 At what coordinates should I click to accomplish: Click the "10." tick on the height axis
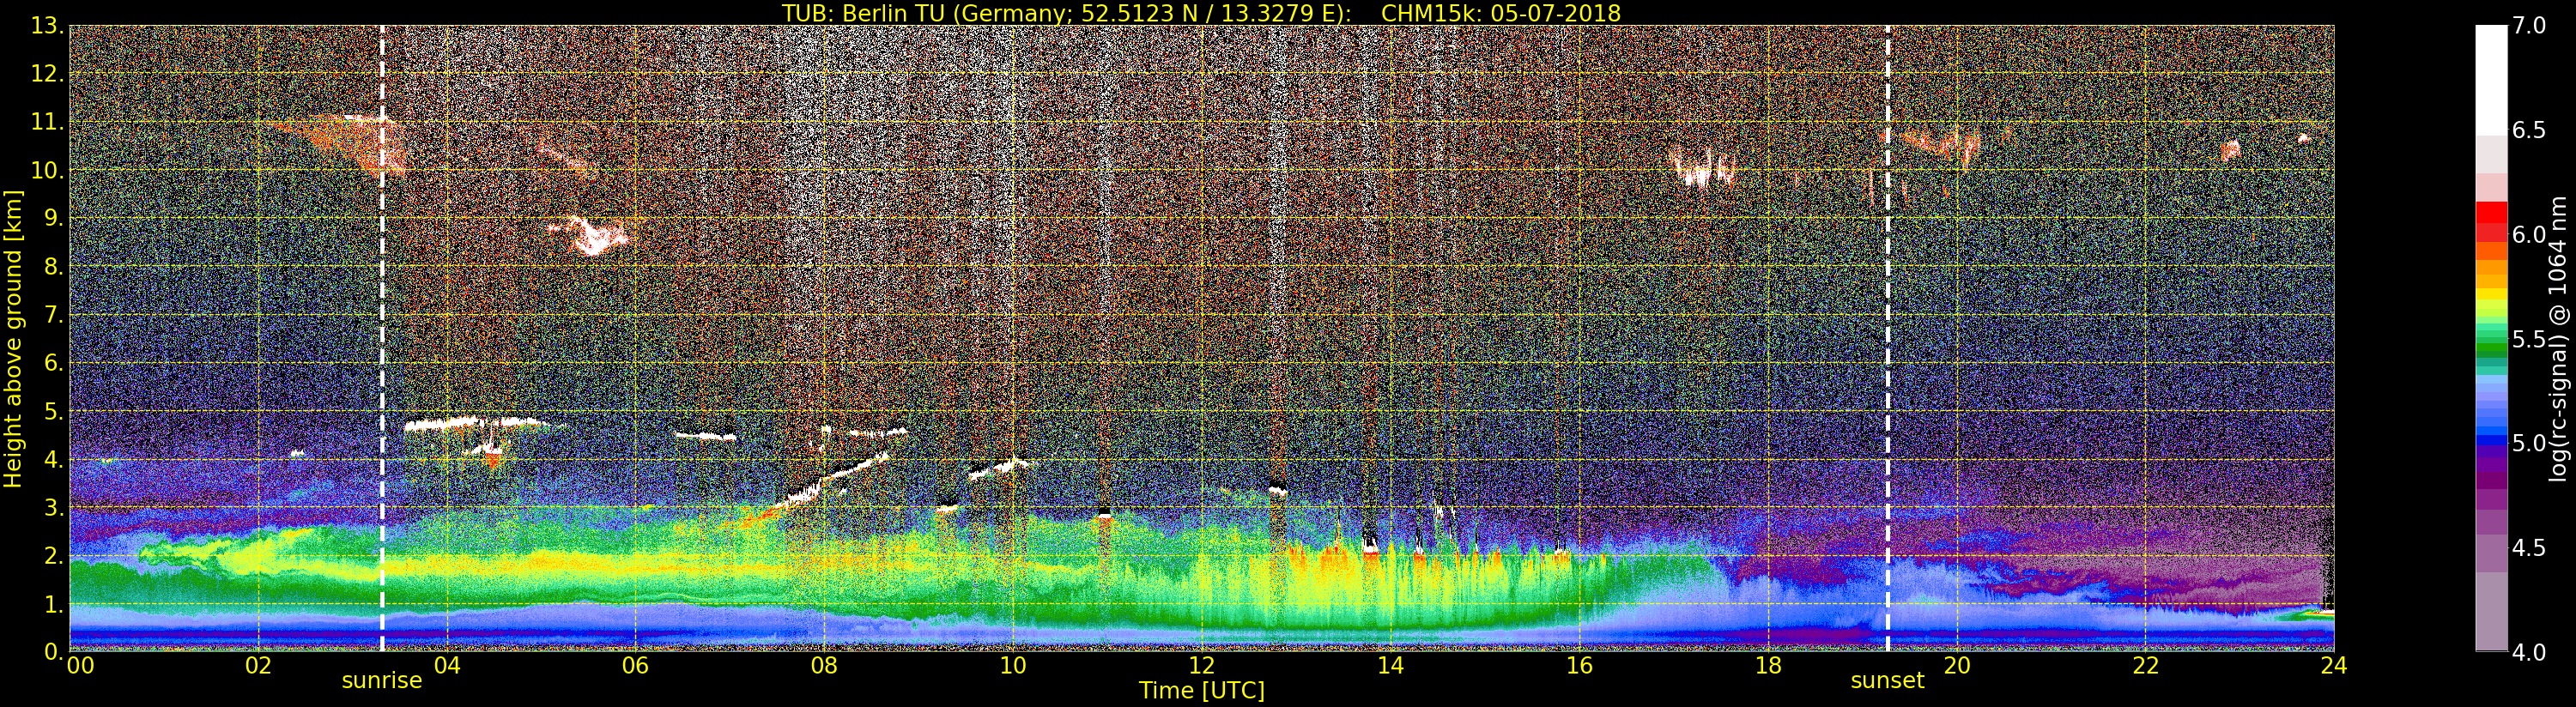46,170
